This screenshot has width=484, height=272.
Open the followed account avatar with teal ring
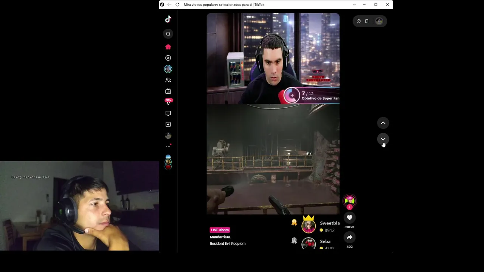pyautogui.click(x=168, y=69)
